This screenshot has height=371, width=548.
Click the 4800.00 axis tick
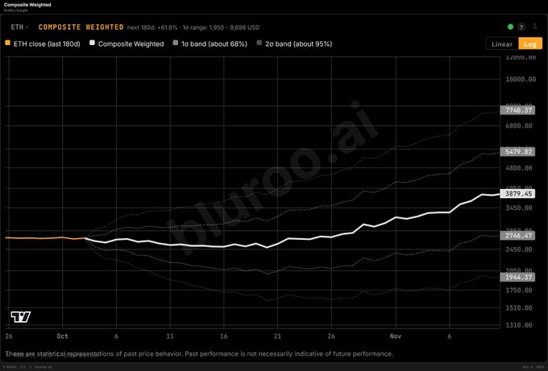point(519,168)
